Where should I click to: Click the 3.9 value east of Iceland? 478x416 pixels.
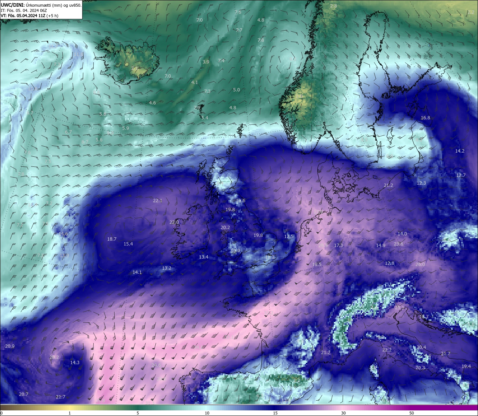click(x=206, y=62)
